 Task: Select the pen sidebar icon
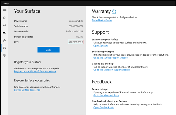(x=4, y=40)
